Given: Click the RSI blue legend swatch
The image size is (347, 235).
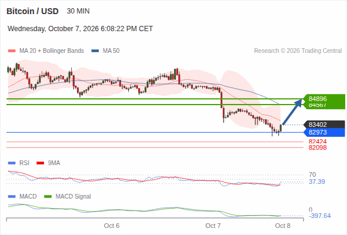Looking at the screenshot, I should [12, 163].
